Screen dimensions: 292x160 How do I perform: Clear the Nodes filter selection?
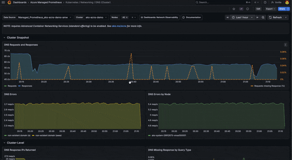click(x=132, y=17)
